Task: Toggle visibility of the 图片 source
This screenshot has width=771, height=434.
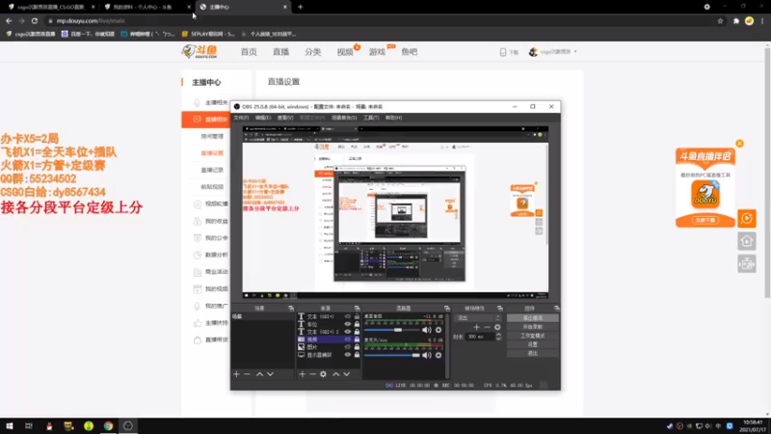Action: 348,347
